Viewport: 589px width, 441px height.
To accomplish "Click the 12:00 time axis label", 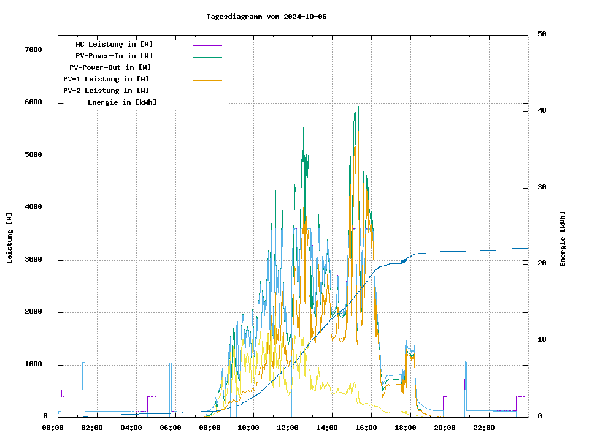I will click(288, 428).
